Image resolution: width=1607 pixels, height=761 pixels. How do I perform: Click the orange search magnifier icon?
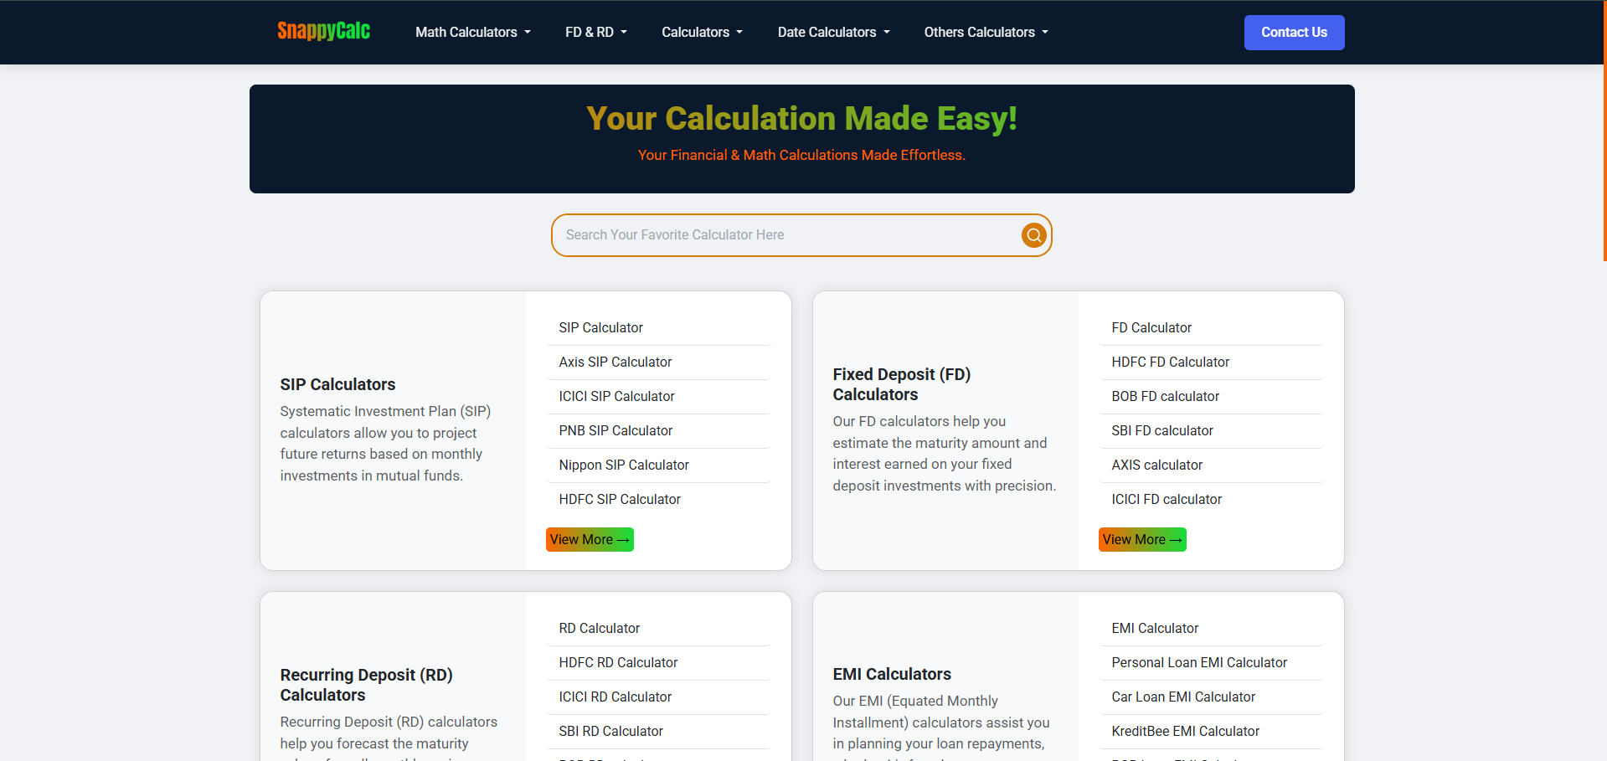(x=1034, y=235)
